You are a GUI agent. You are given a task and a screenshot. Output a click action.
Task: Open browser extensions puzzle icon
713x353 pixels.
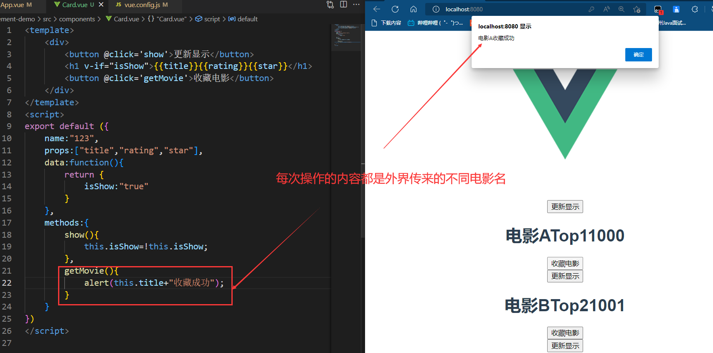tap(695, 9)
